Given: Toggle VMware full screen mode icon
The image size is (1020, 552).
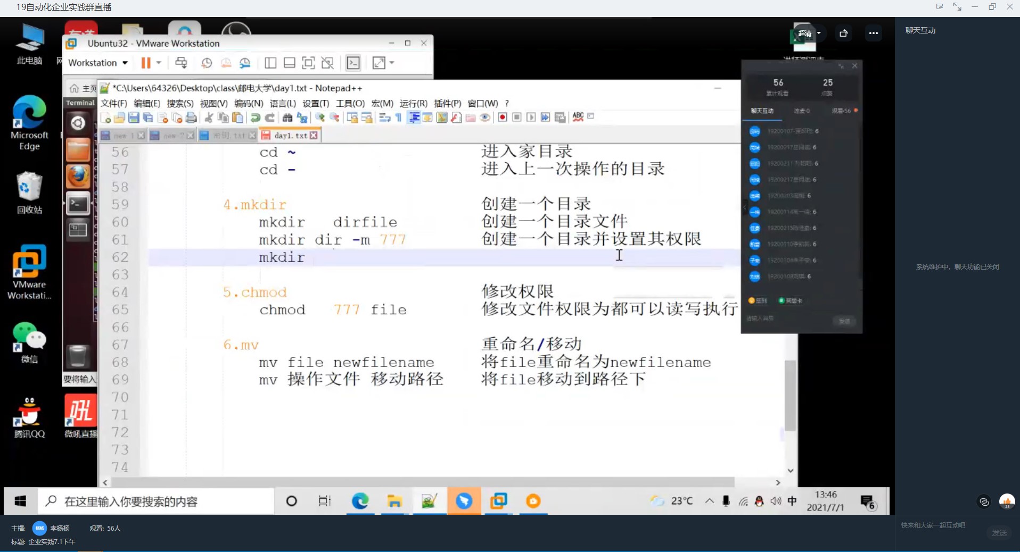Looking at the screenshot, I should point(308,63).
